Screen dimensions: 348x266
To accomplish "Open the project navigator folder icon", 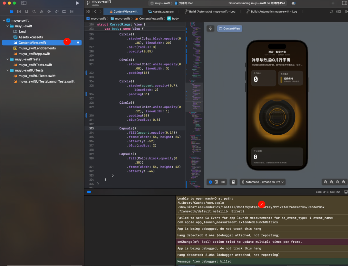I will point(12,12).
